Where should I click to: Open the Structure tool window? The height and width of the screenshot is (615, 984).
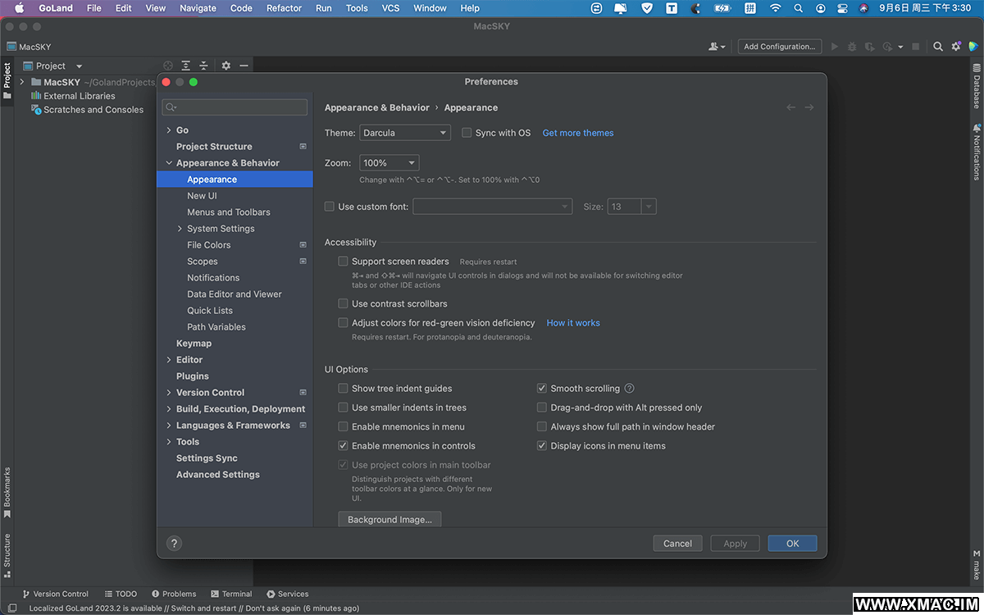point(7,555)
